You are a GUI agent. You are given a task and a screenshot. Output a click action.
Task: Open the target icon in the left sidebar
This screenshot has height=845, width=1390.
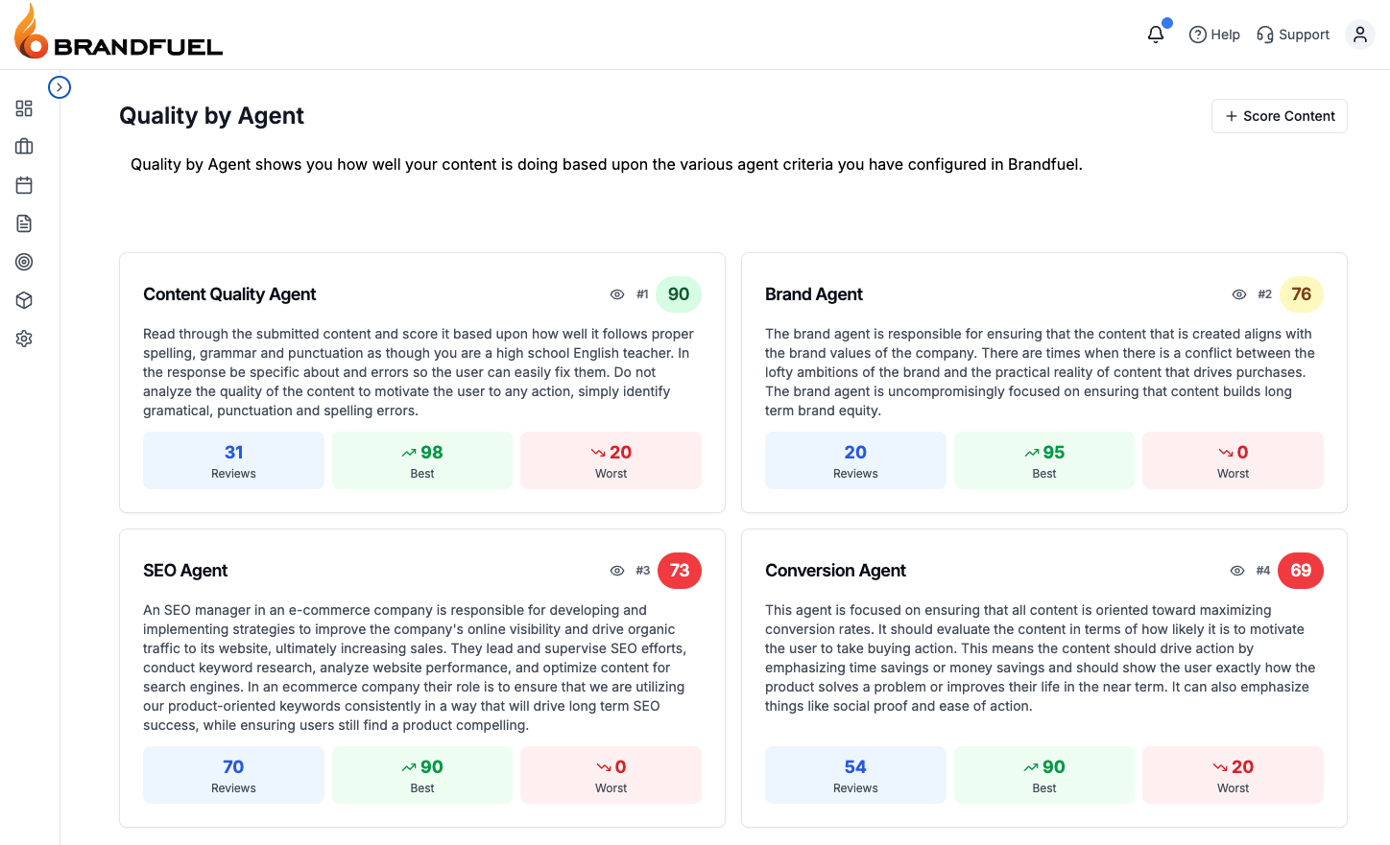[23, 261]
